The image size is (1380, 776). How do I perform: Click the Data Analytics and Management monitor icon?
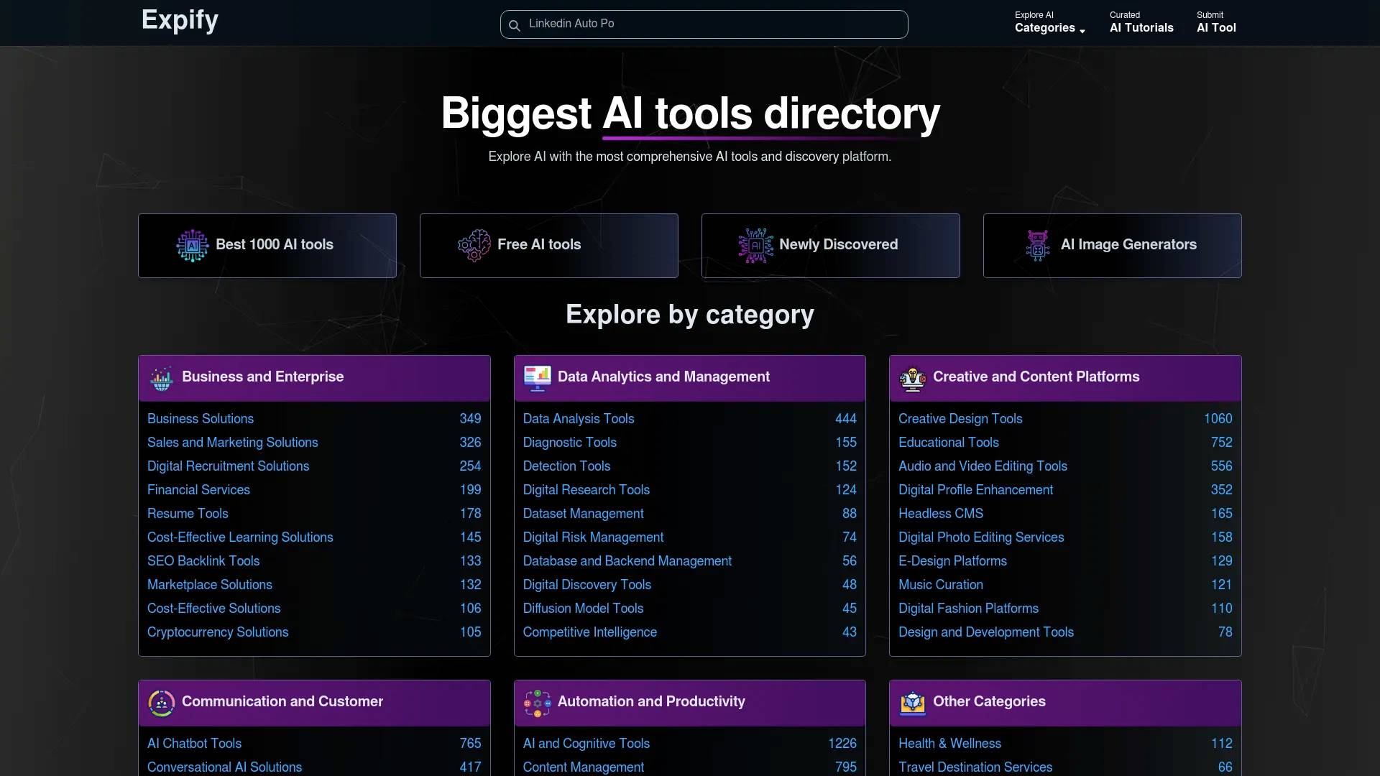(x=537, y=379)
